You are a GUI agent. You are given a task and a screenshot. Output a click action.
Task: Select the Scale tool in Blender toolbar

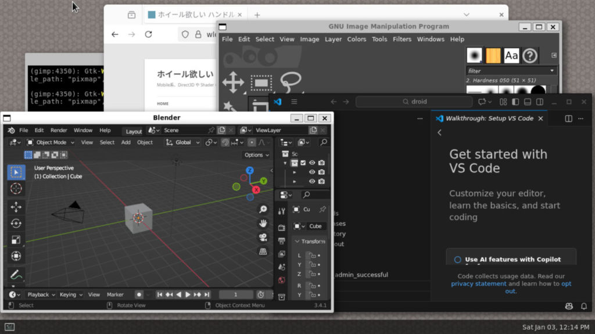(16, 239)
